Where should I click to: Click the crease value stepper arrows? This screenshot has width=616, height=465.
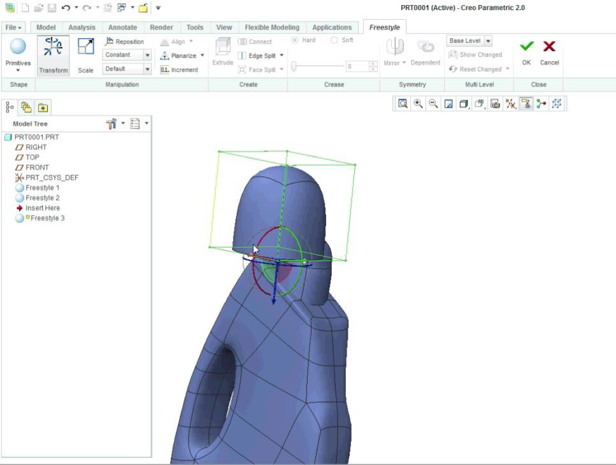pos(373,67)
